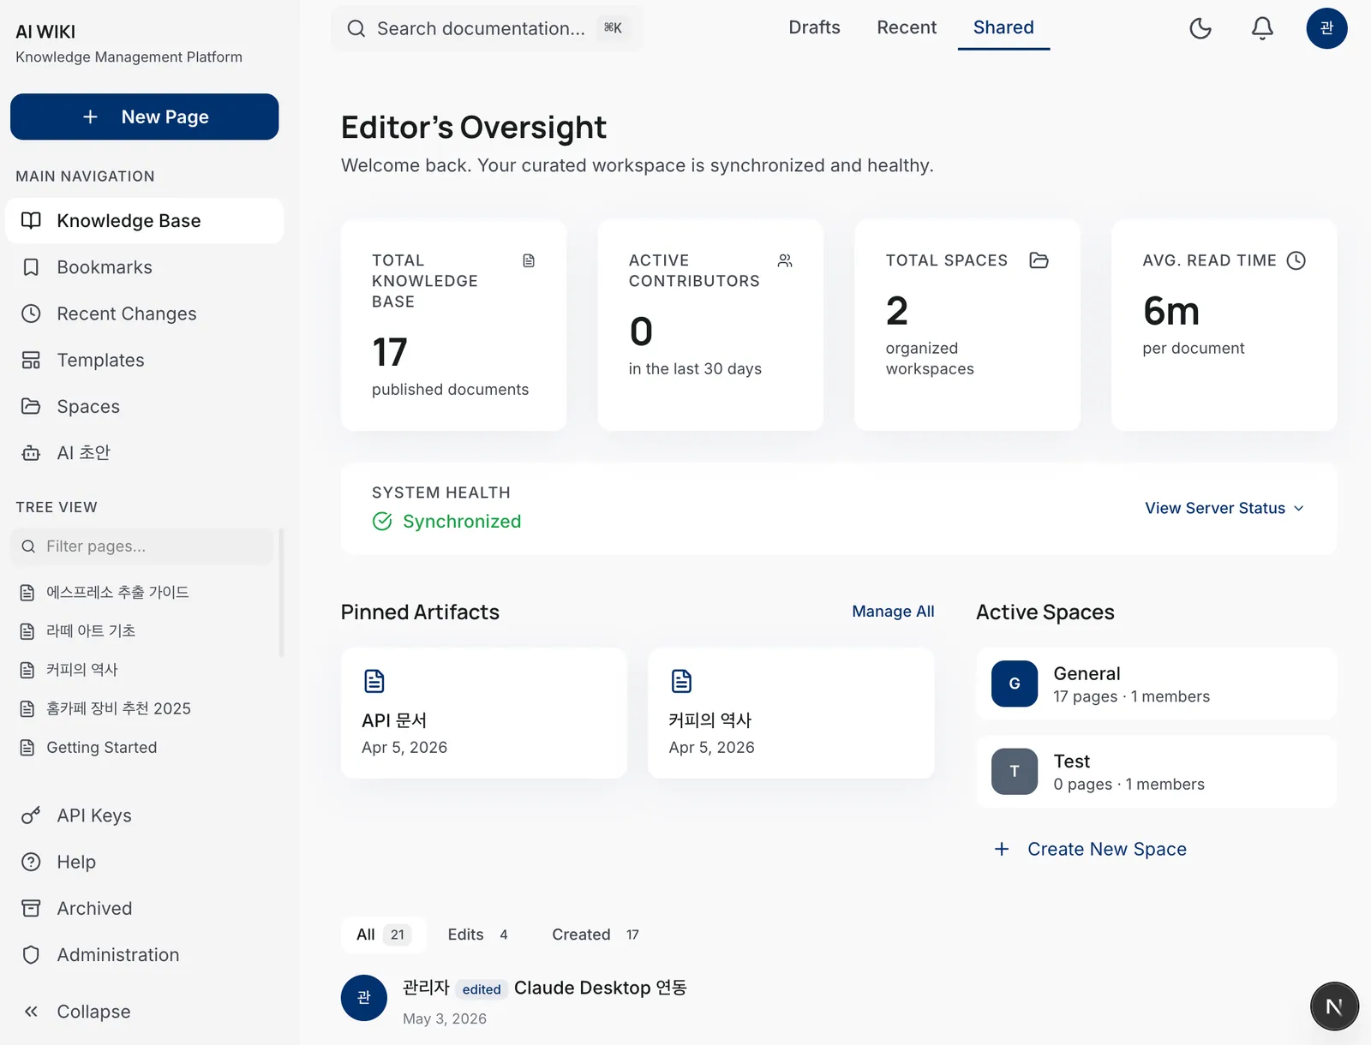Screen dimensions: 1371x1045
Task: Switch to the Recent tab
Action: pos(907,27)
